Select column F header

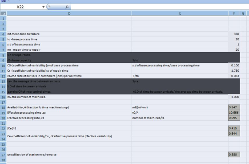[x=234, y=13]
